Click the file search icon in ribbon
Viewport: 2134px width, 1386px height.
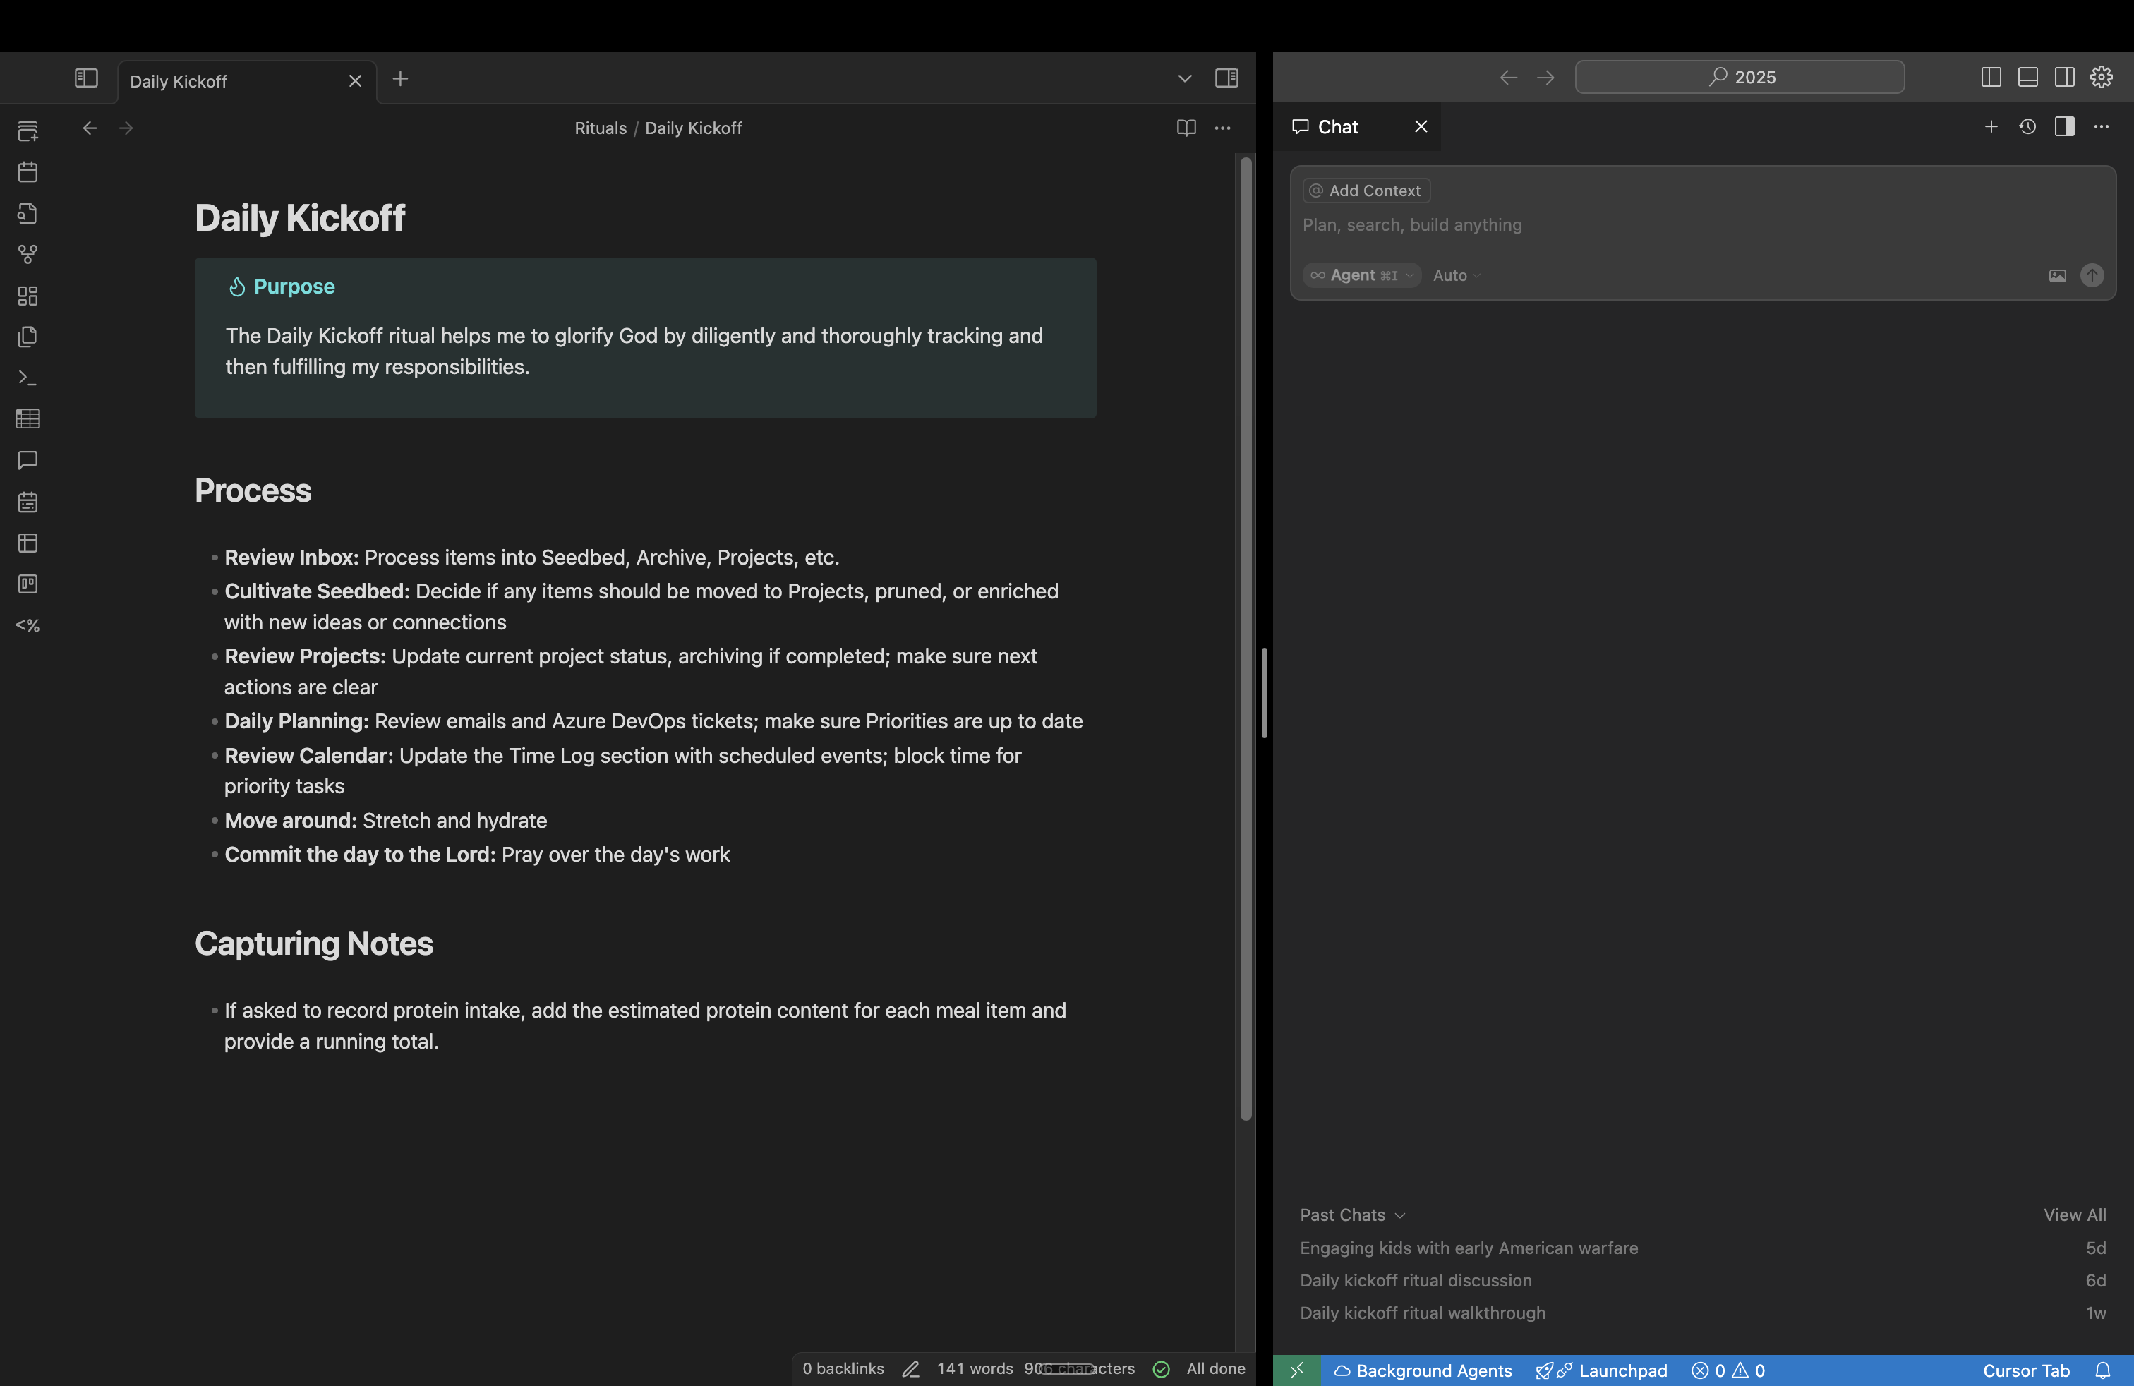tap(28, 213)
